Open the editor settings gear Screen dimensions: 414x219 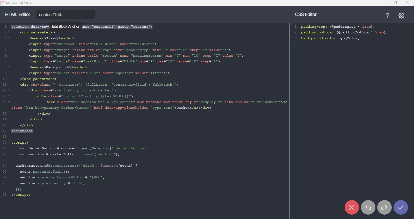click(401, 16)
